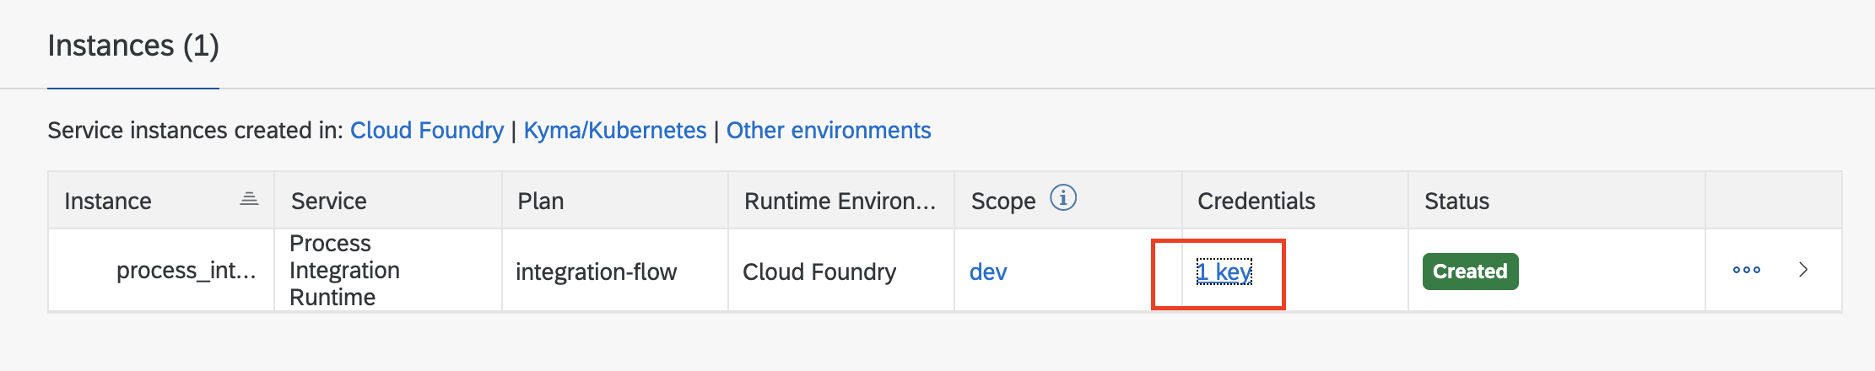Viewport: 1875px width, 371px height.
Task: Open the 1 key credentials link
Action: point(1224,272)
